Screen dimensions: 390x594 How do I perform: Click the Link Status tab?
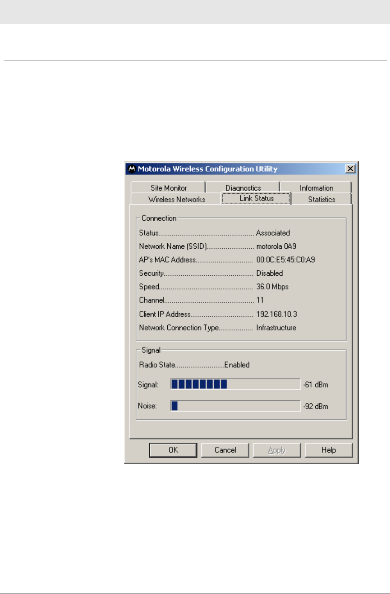point(256,198)
